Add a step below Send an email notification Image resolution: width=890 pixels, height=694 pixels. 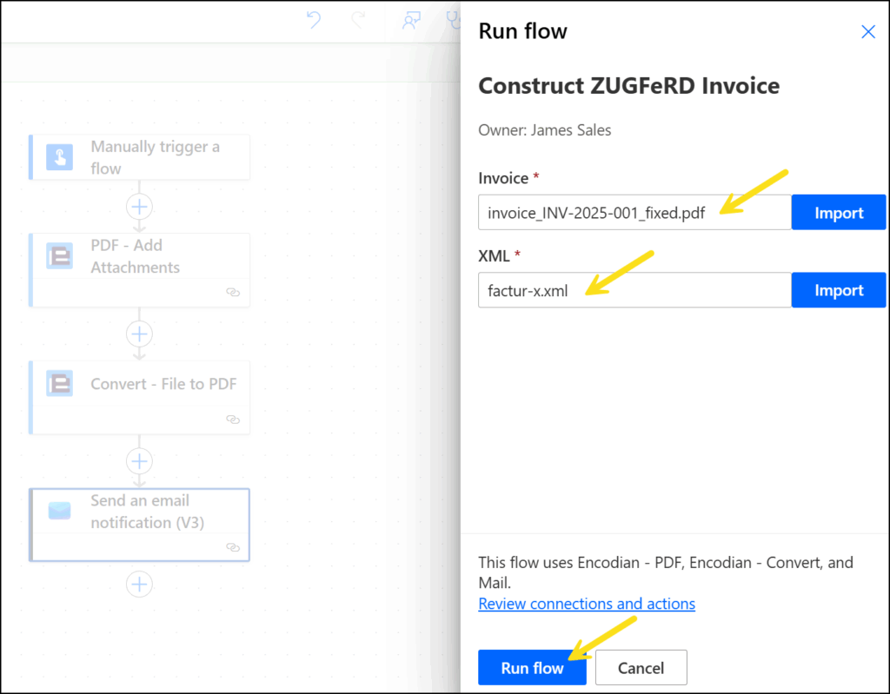coord(139,585)
